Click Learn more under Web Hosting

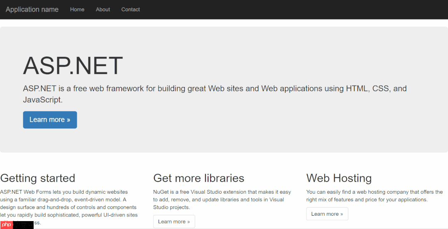pyautogui.click(x=327, y=214)
